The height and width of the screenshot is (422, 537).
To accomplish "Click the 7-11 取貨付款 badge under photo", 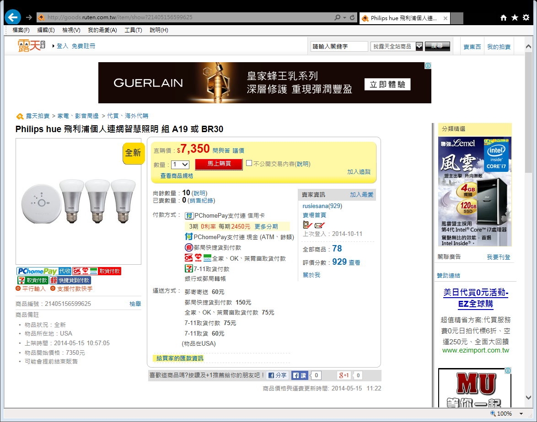I will click(32, 280).
